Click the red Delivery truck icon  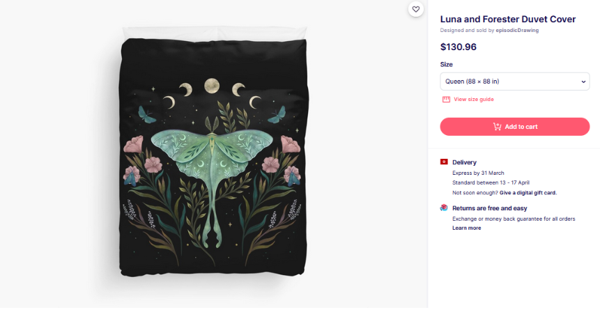444,162
